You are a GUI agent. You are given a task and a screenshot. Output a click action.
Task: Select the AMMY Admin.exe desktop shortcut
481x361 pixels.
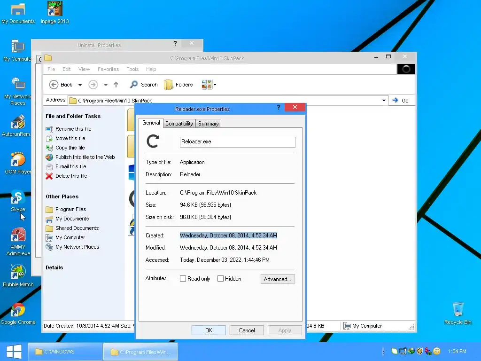click(x=18, y=242)
